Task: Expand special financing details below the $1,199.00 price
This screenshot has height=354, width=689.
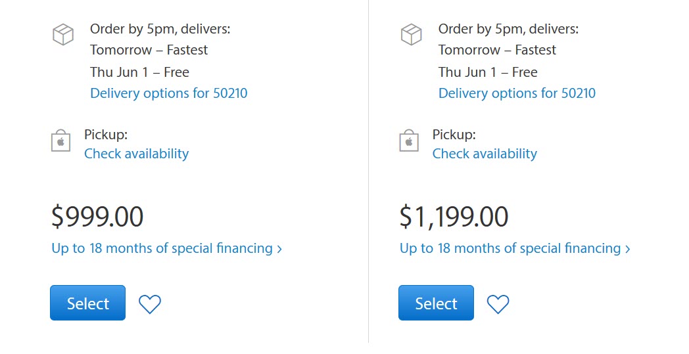Action: point(515,248)
